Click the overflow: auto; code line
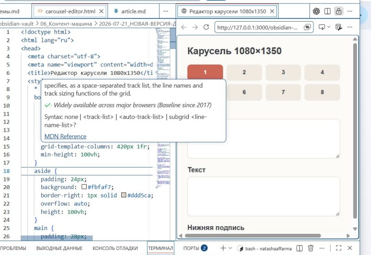Image resolution: width=371 pixels, height=255 pixels. 65,204
